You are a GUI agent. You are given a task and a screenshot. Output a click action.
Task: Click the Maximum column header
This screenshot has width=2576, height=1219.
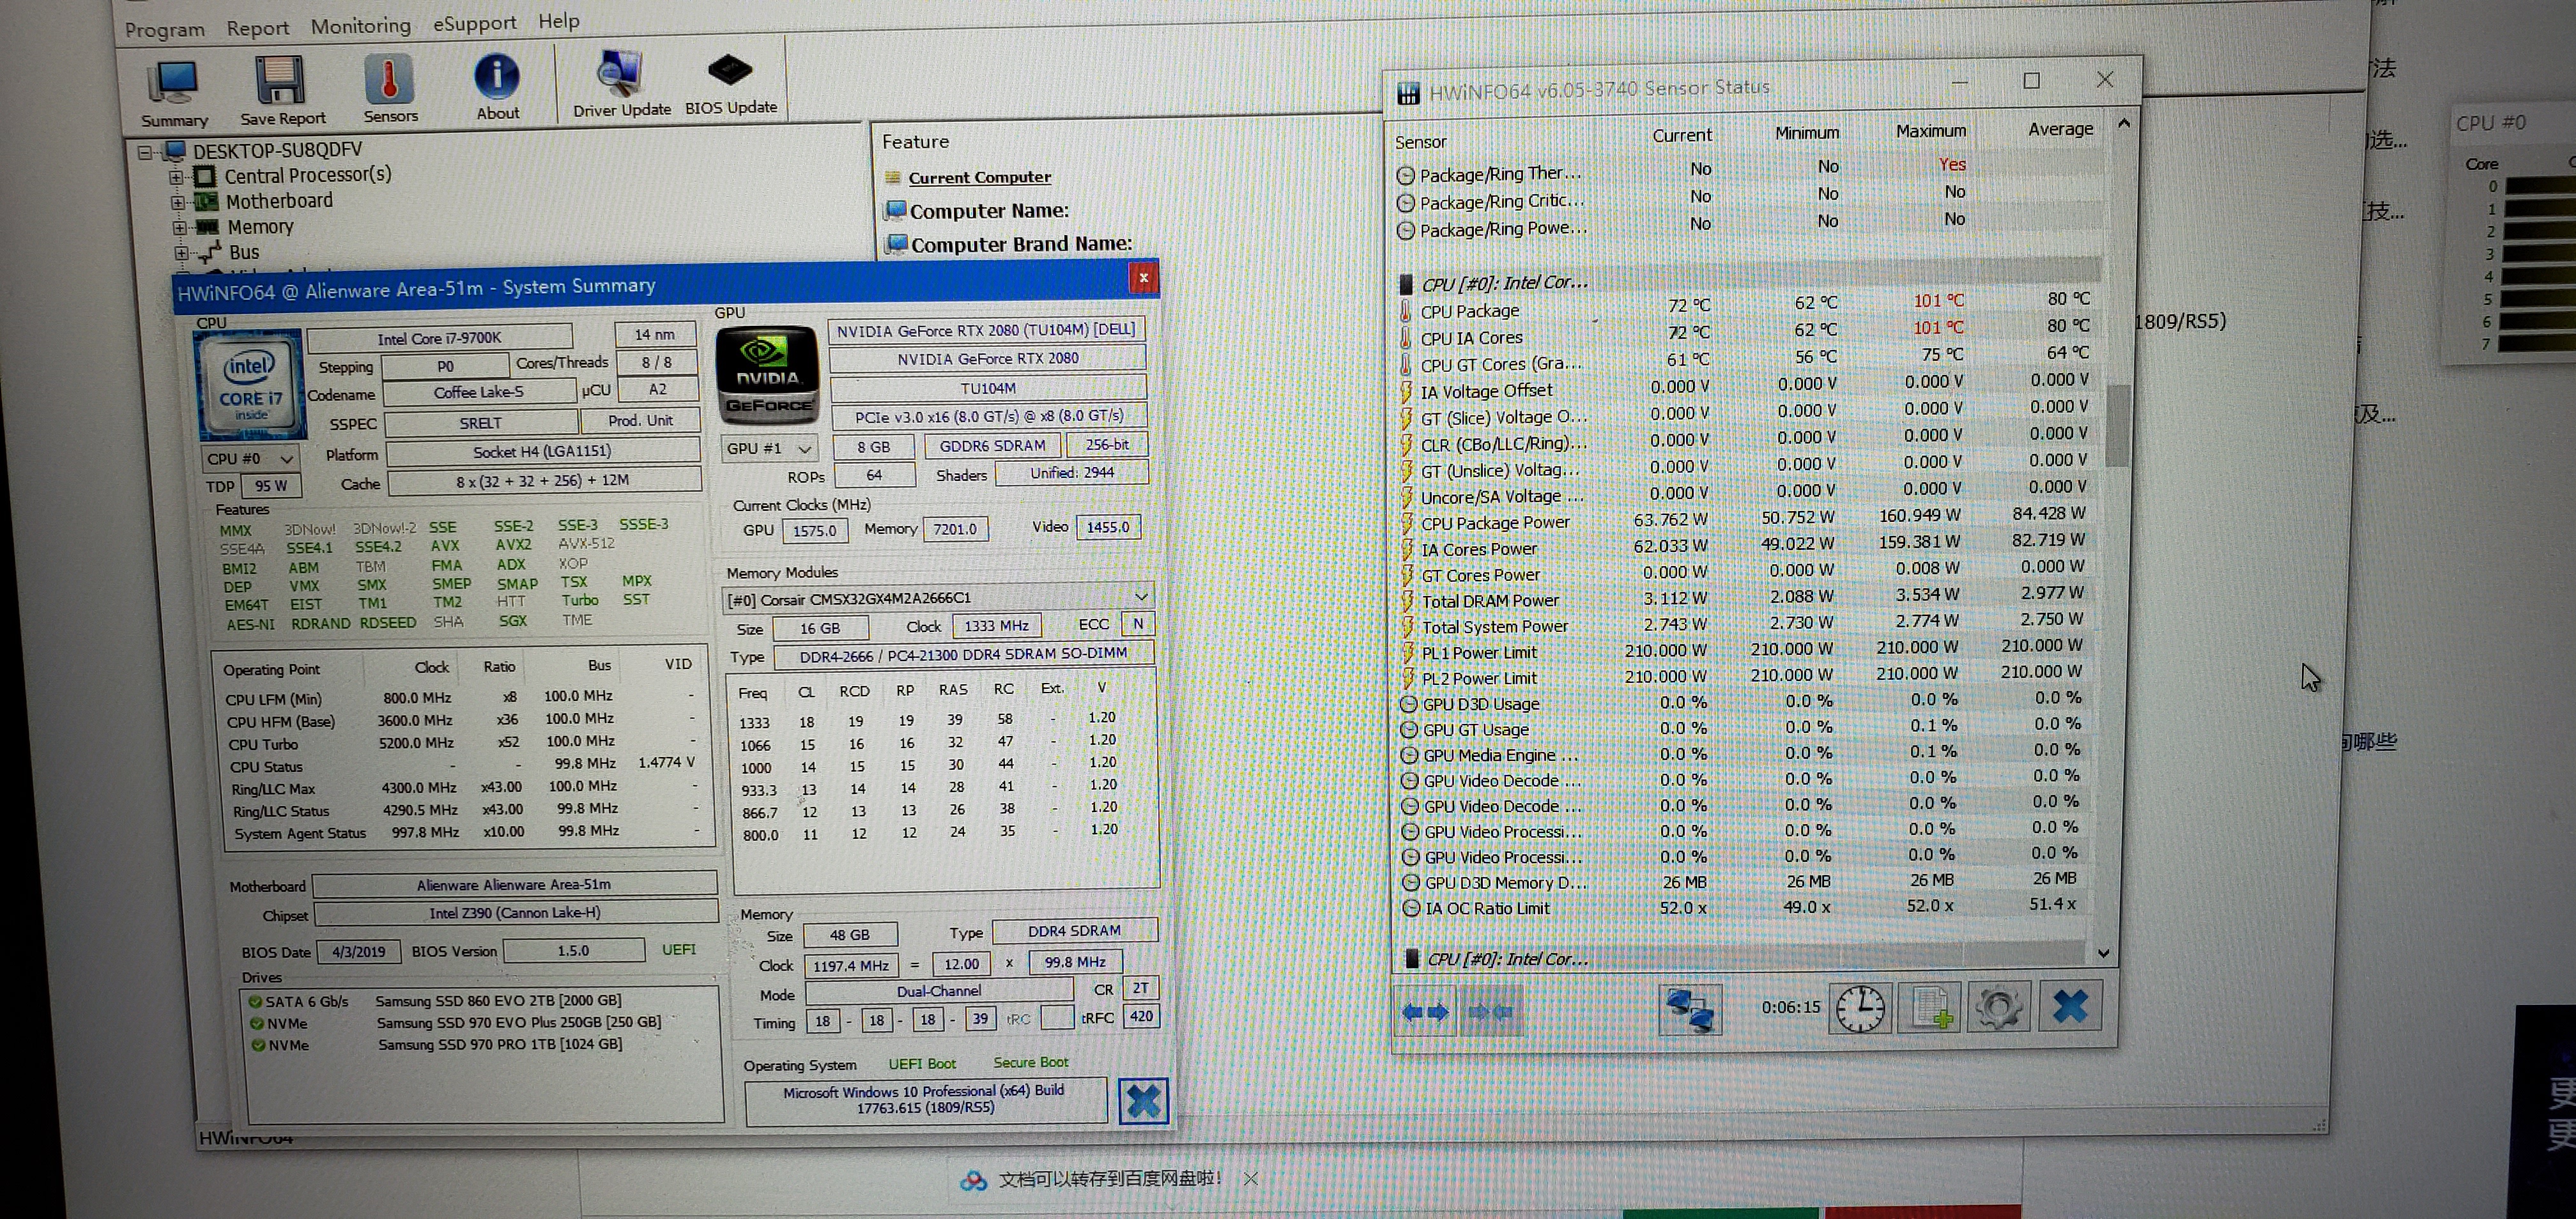1930,131
